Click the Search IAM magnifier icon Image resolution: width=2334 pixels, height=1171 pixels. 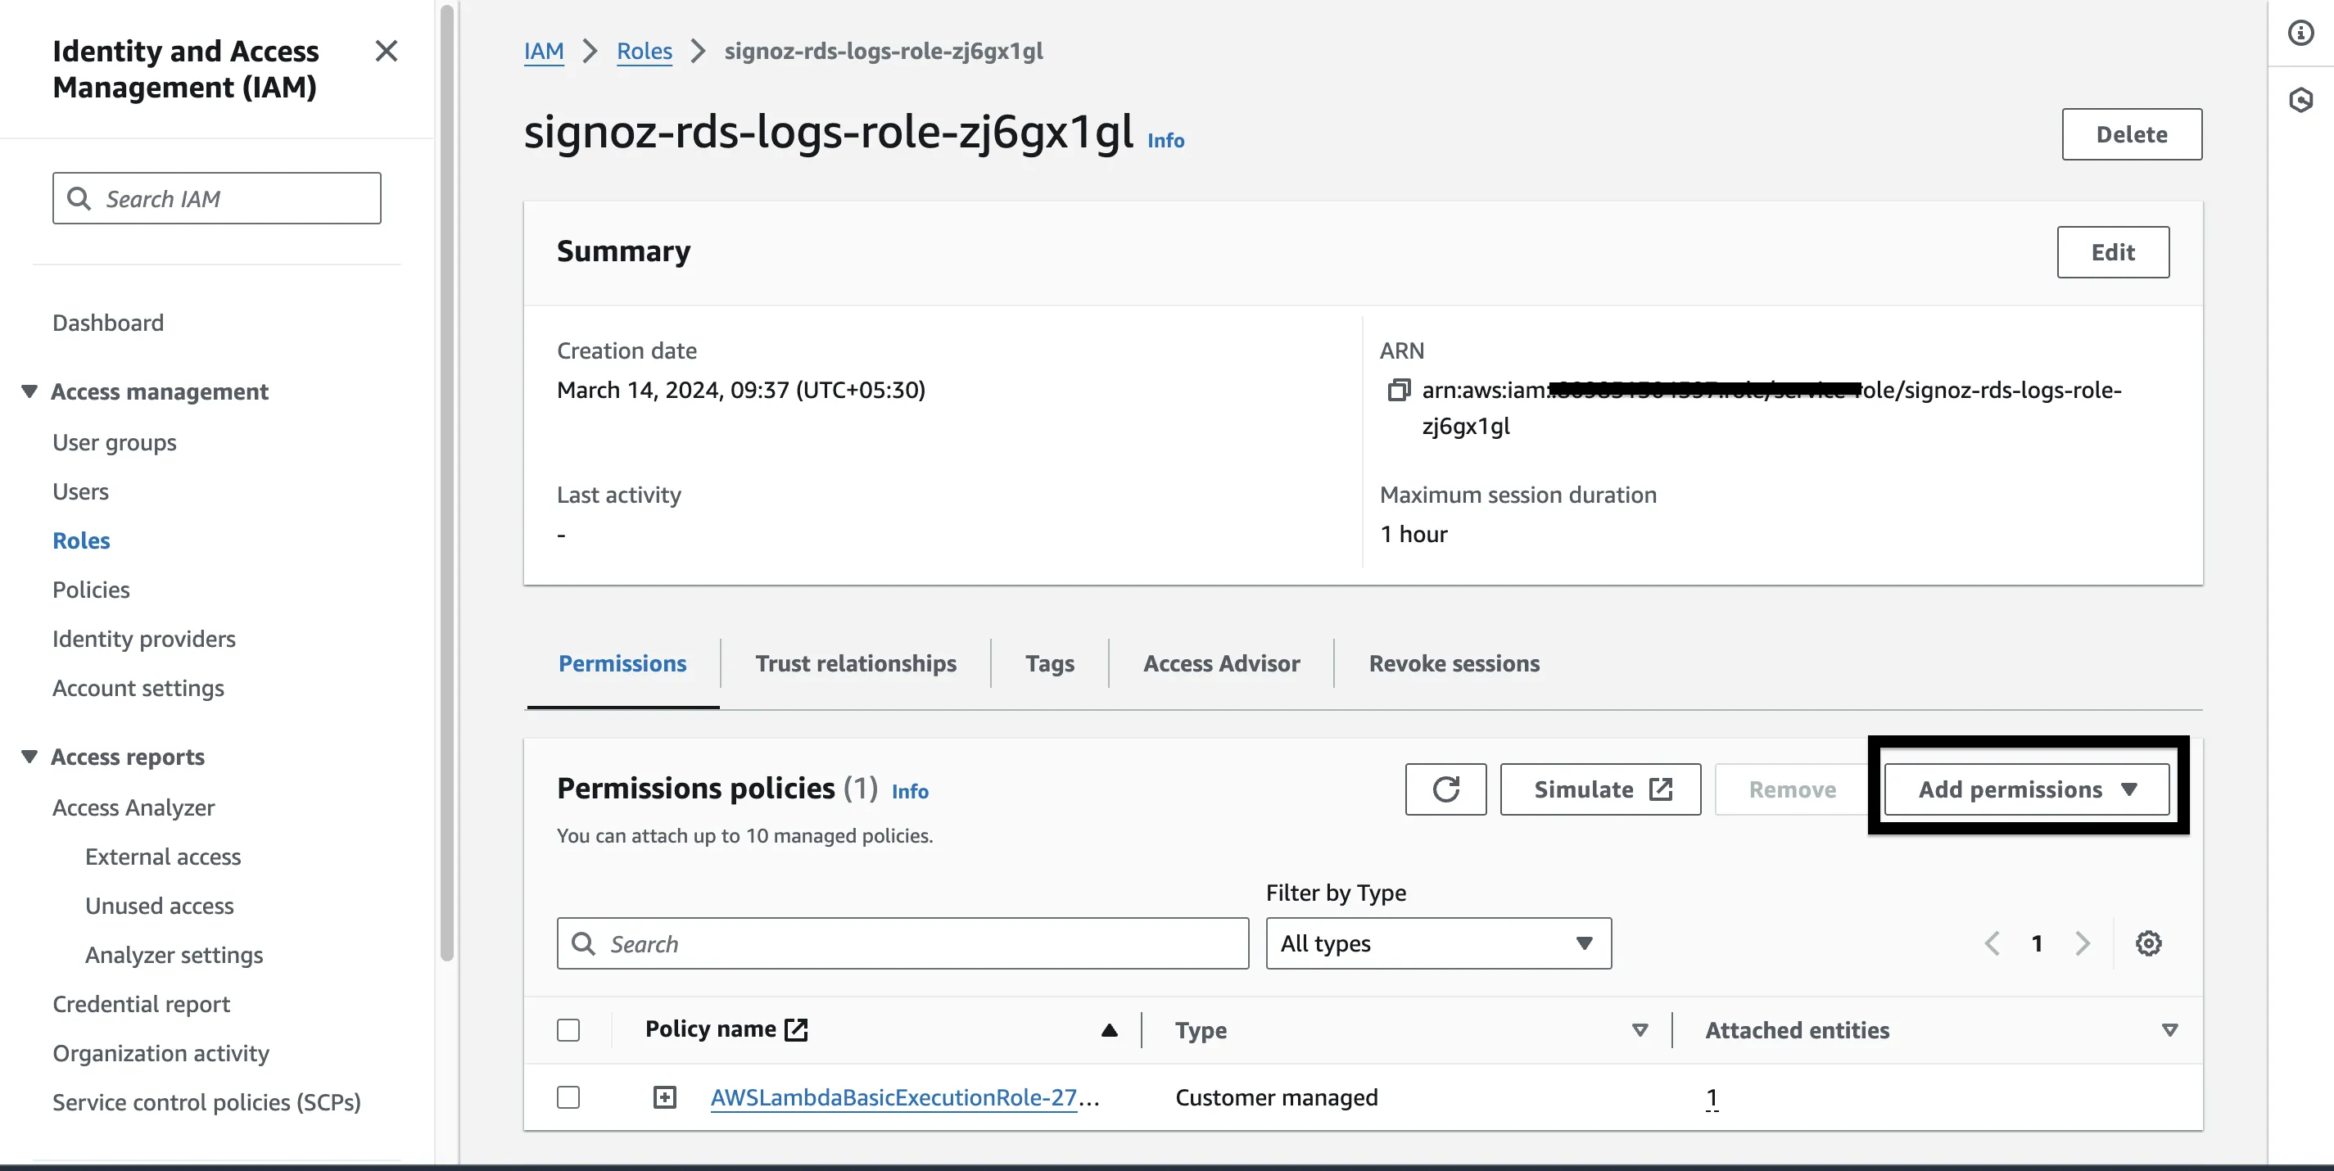click(79, 198)
